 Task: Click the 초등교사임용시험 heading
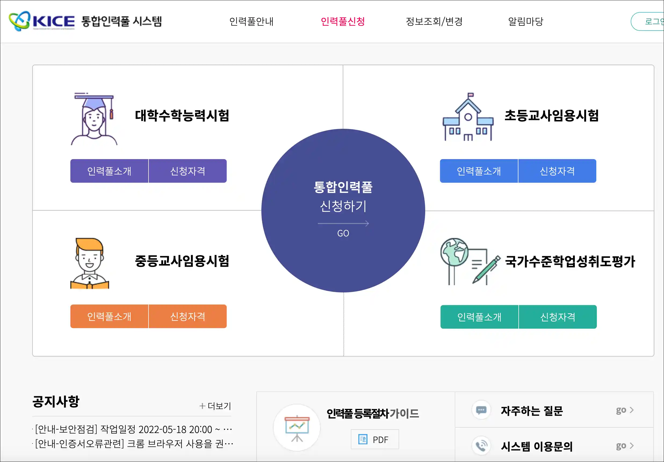[552, 116]
